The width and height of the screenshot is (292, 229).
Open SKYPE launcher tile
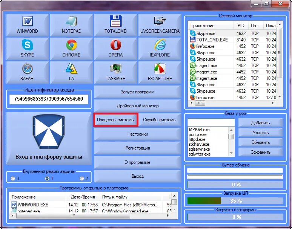tap(28, 49)
